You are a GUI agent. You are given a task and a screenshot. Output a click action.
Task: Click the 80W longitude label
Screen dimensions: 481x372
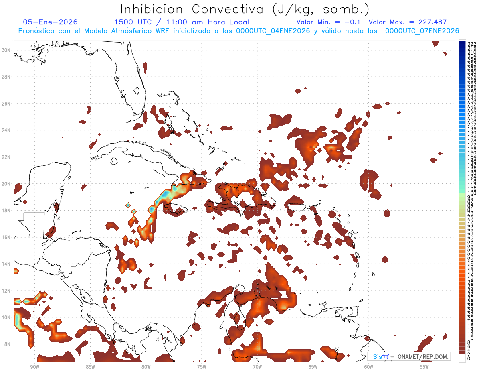(x=146, y=367)
